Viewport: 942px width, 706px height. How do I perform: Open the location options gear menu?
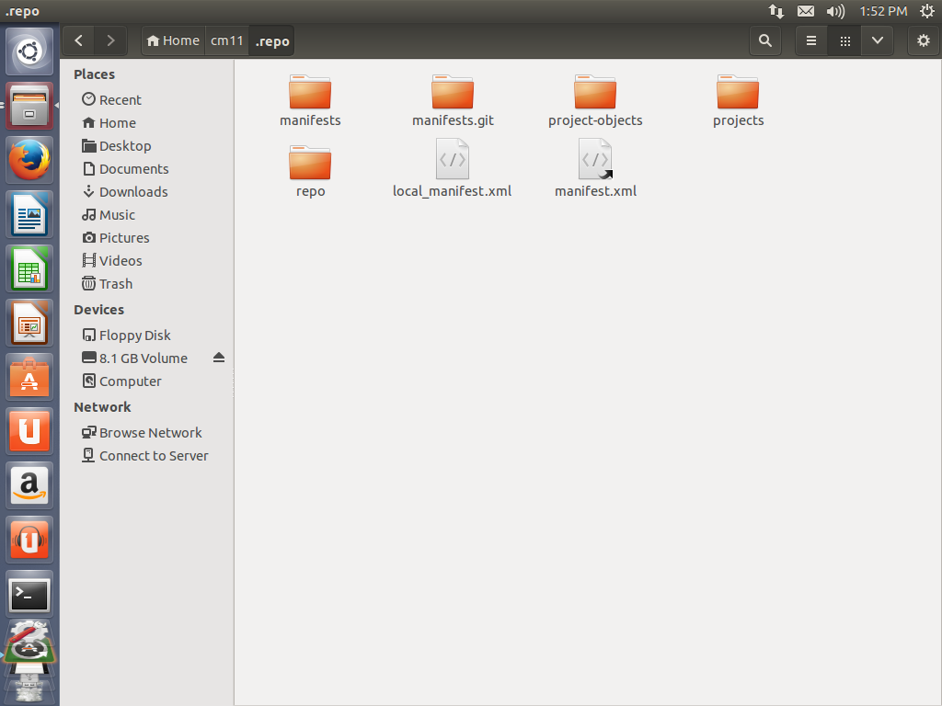pos(924,40)
